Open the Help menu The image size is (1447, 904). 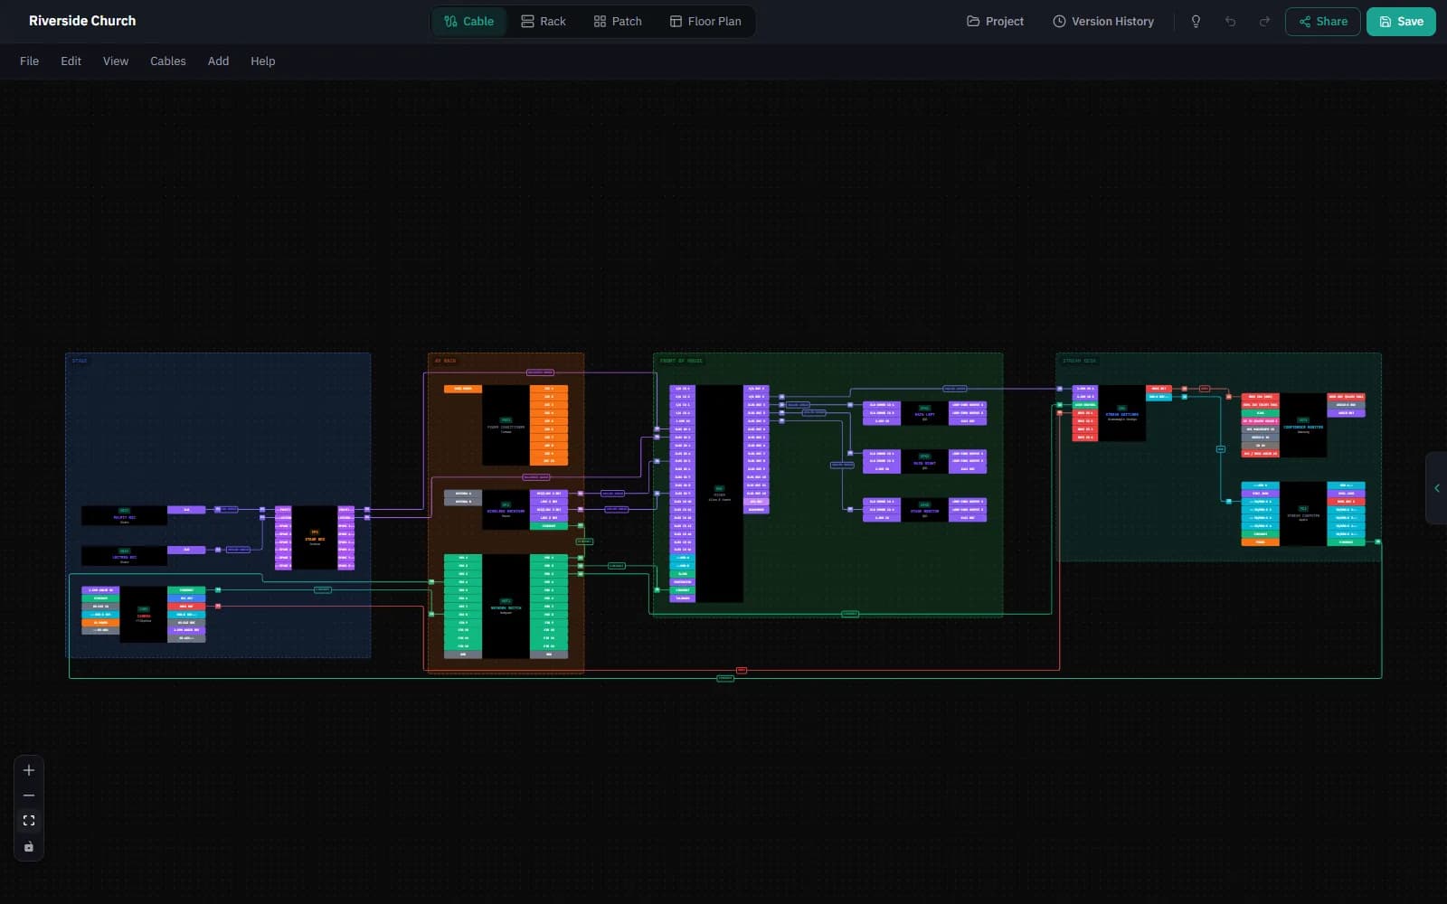pyautogui.click(x=262, y=61)
